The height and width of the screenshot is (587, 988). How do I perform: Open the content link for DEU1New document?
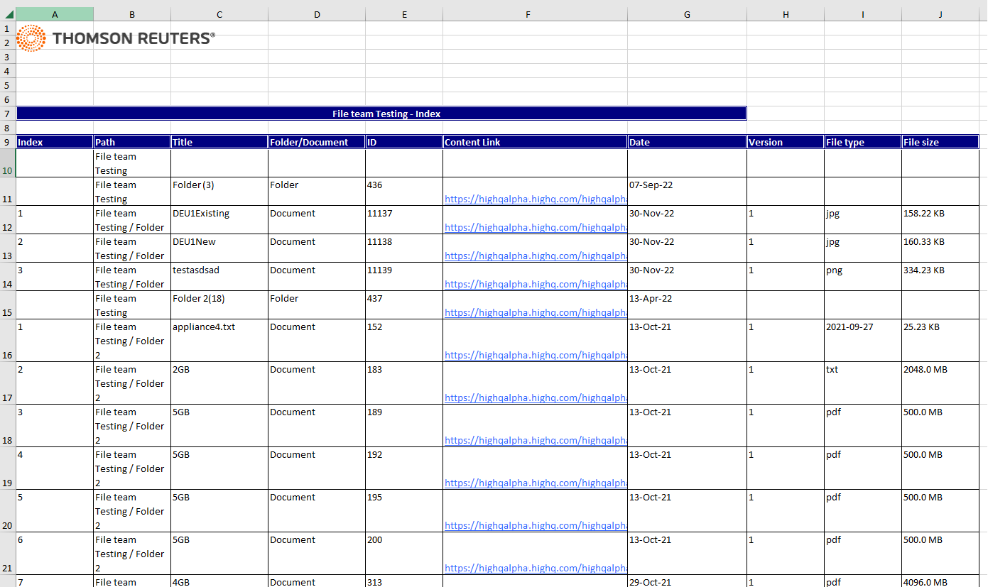pos(535,256)
